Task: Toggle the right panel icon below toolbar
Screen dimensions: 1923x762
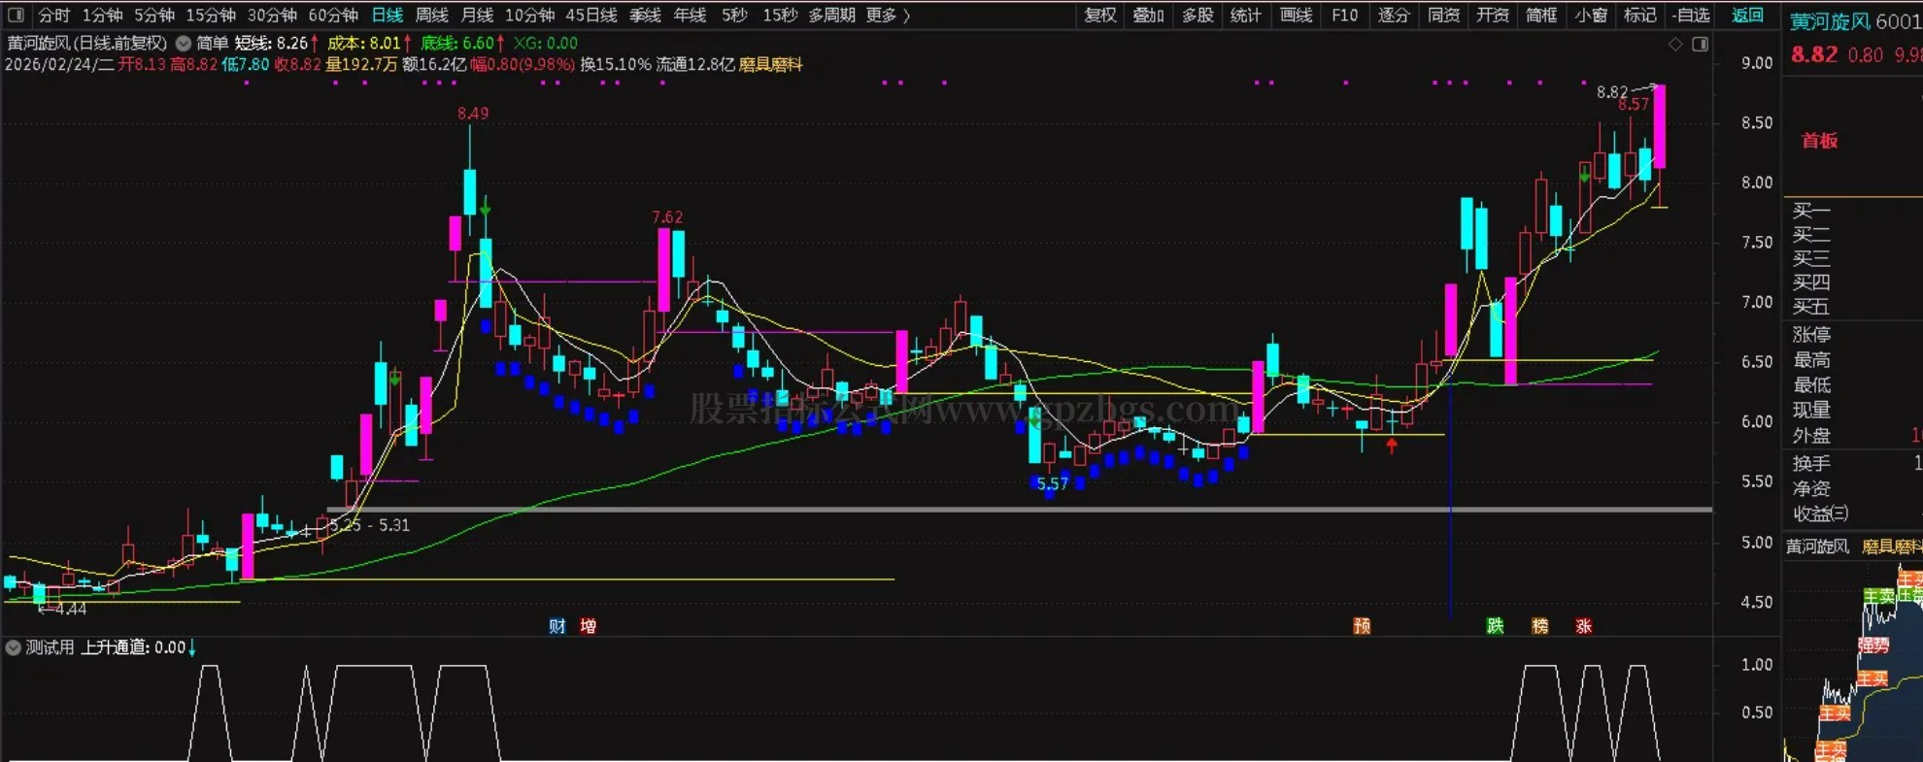Action: [x=1700, y=45]
